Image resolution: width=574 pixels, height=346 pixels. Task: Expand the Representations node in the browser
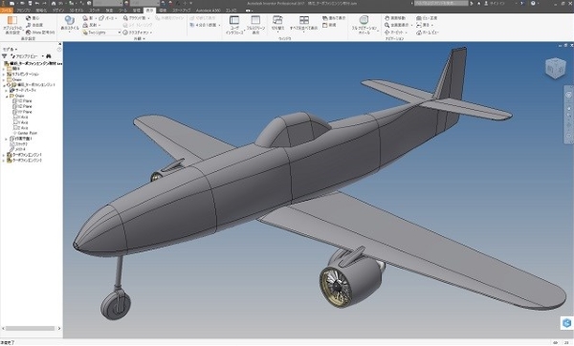4,75
